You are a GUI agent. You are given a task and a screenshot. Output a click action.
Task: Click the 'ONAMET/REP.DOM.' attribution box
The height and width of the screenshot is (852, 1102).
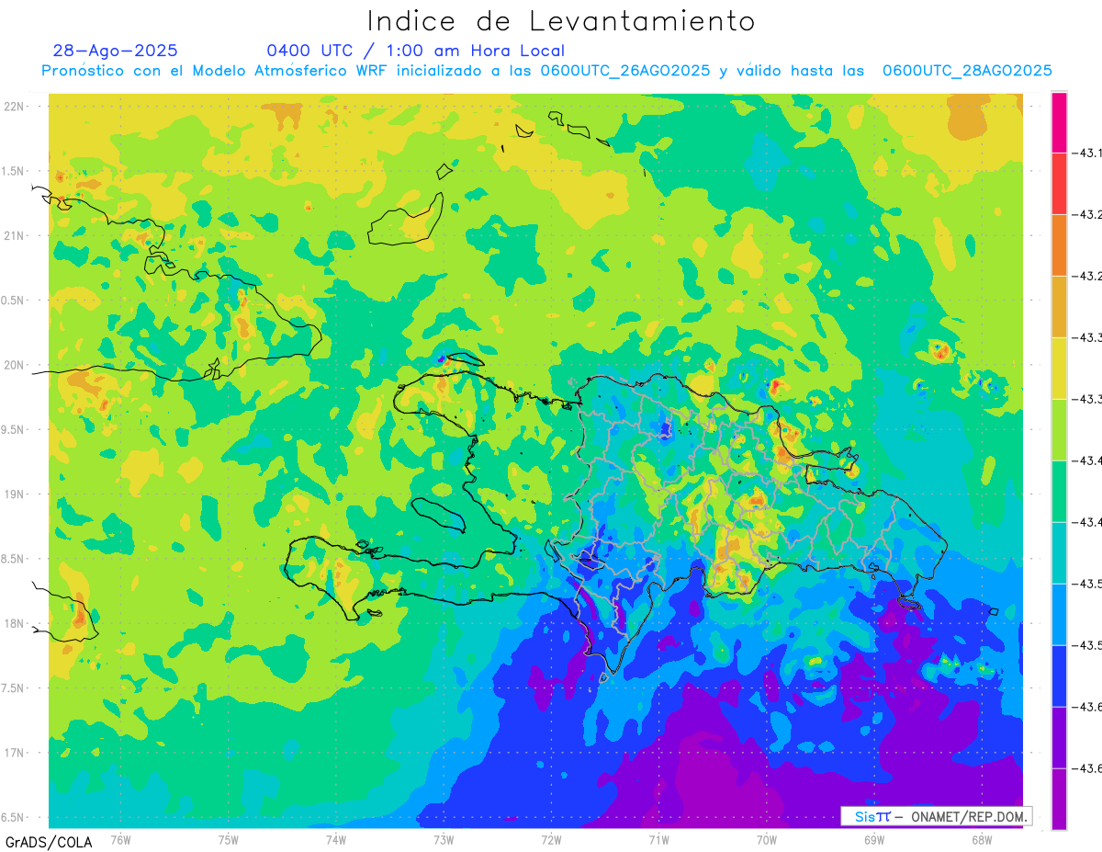[936, 816]
